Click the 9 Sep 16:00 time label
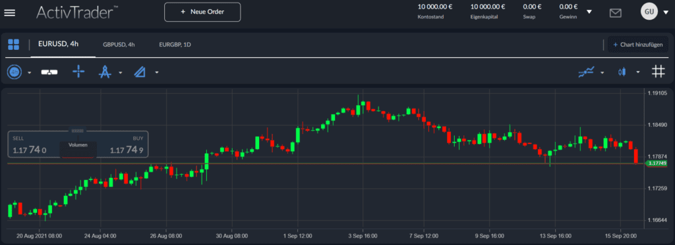The image size is (675, 245). pos(490,236)
